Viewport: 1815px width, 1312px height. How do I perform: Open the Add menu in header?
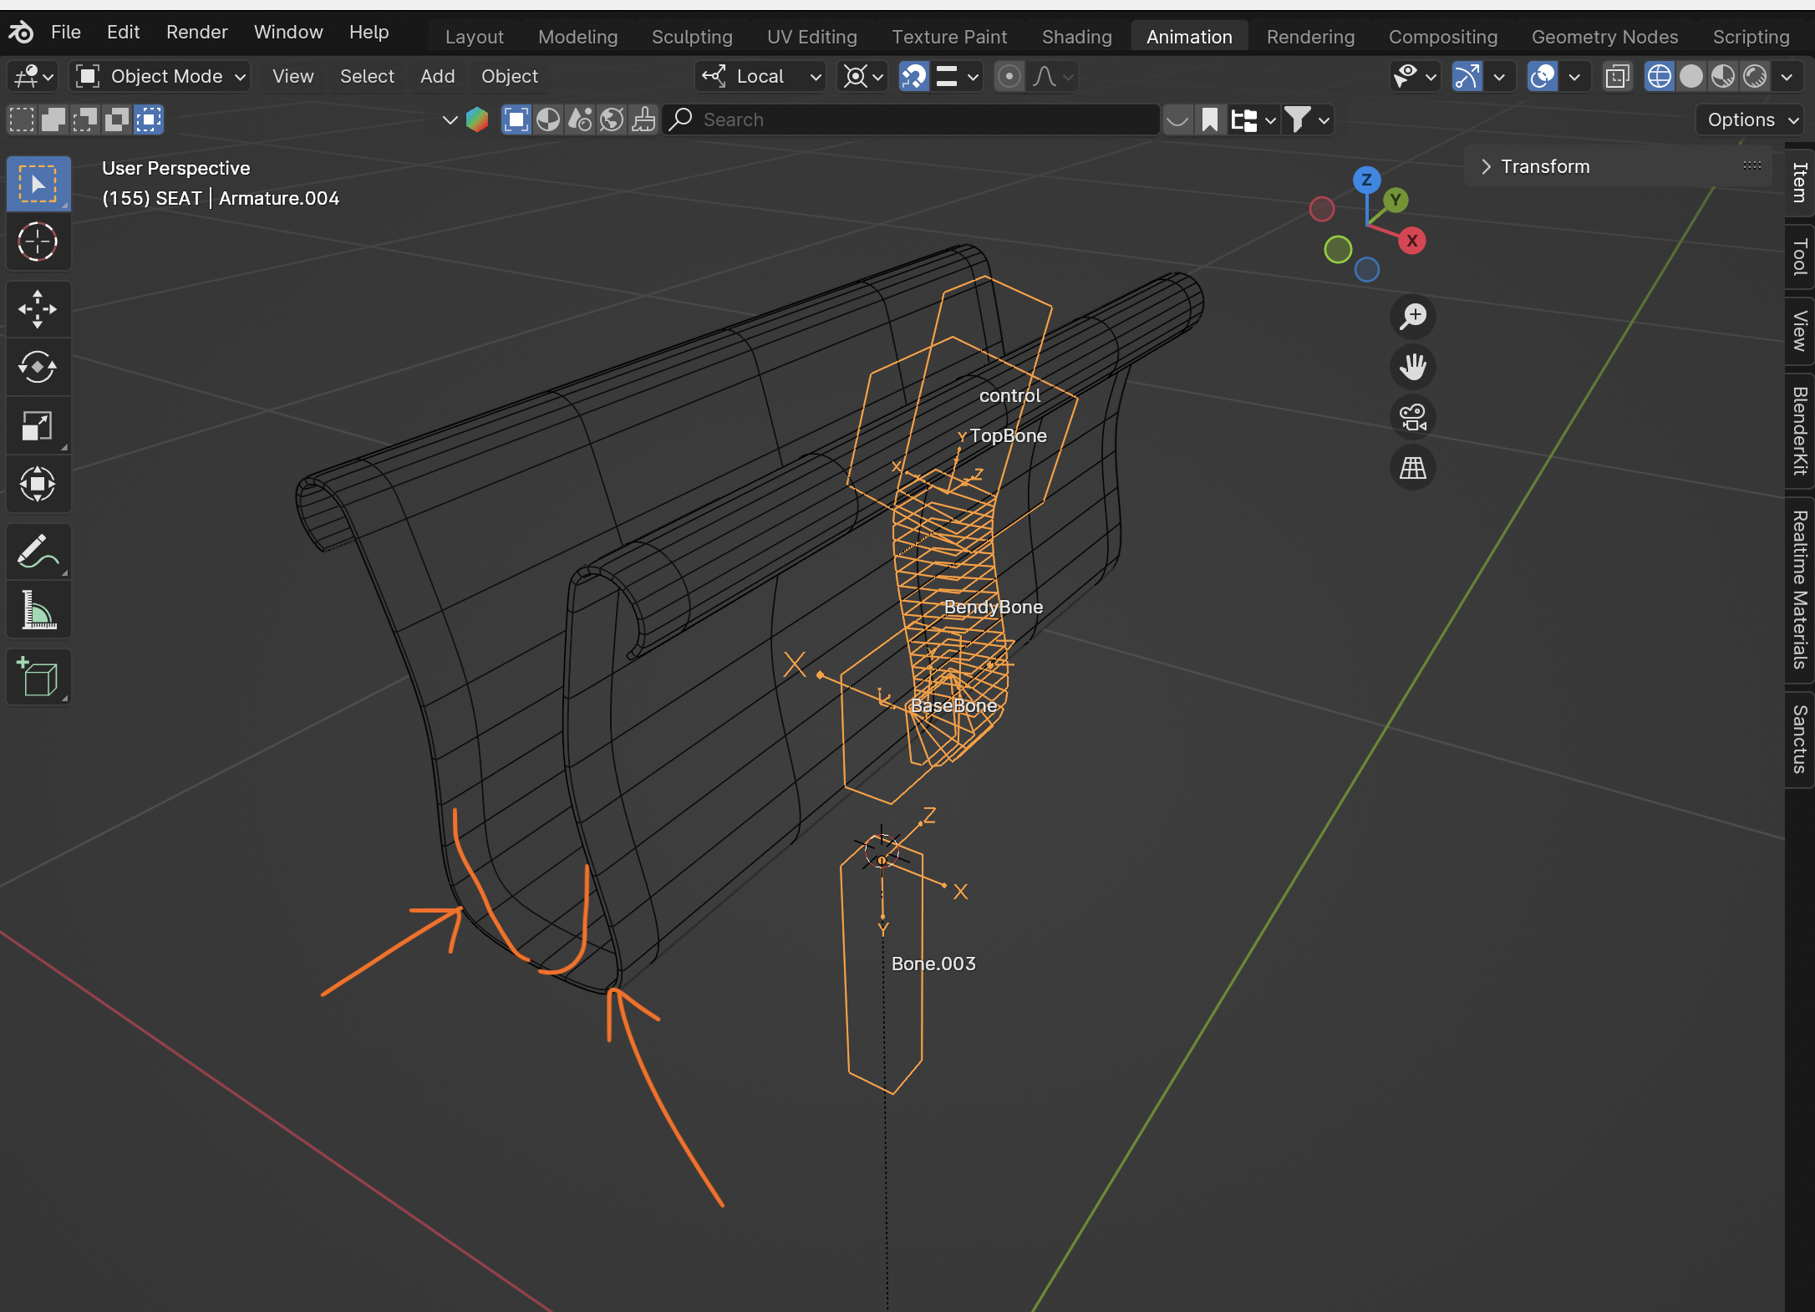click(438, 76)
